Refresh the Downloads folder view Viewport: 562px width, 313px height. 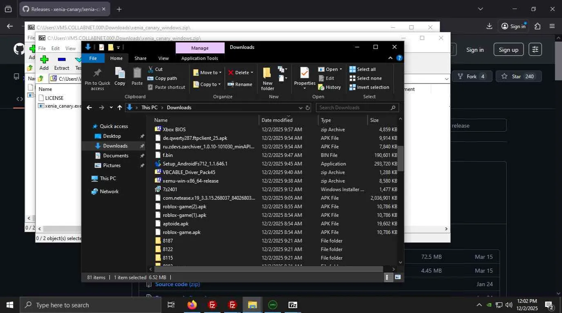point(308,108)
